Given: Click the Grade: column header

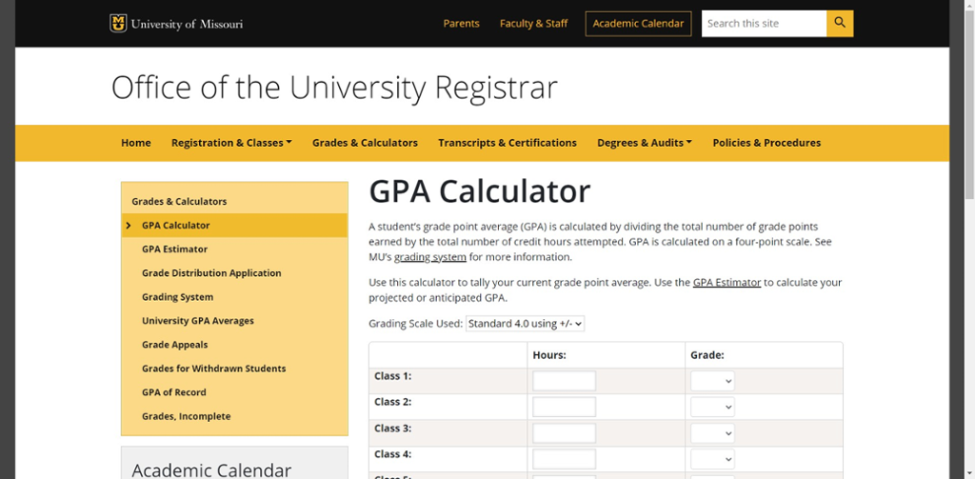Looking at the screenshot, I should coord(707,355).
